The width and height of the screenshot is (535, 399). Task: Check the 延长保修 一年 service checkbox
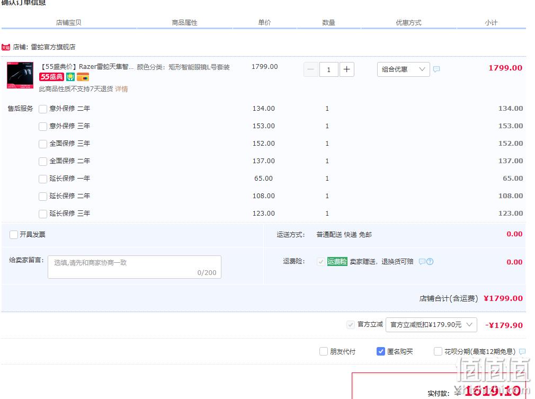tap(43, 179)
